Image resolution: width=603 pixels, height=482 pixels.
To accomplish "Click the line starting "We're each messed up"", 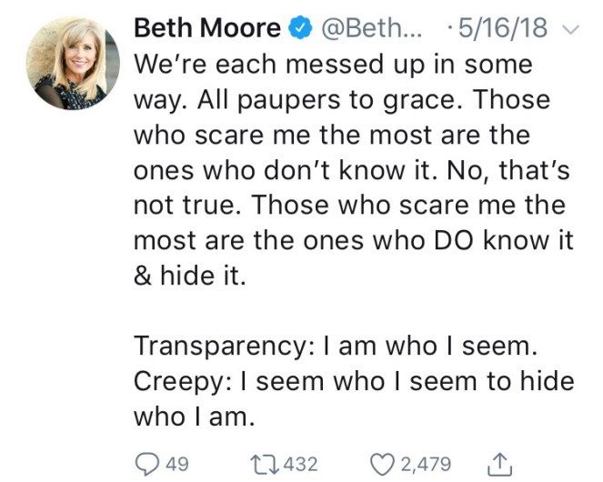I will click(331, 66).
